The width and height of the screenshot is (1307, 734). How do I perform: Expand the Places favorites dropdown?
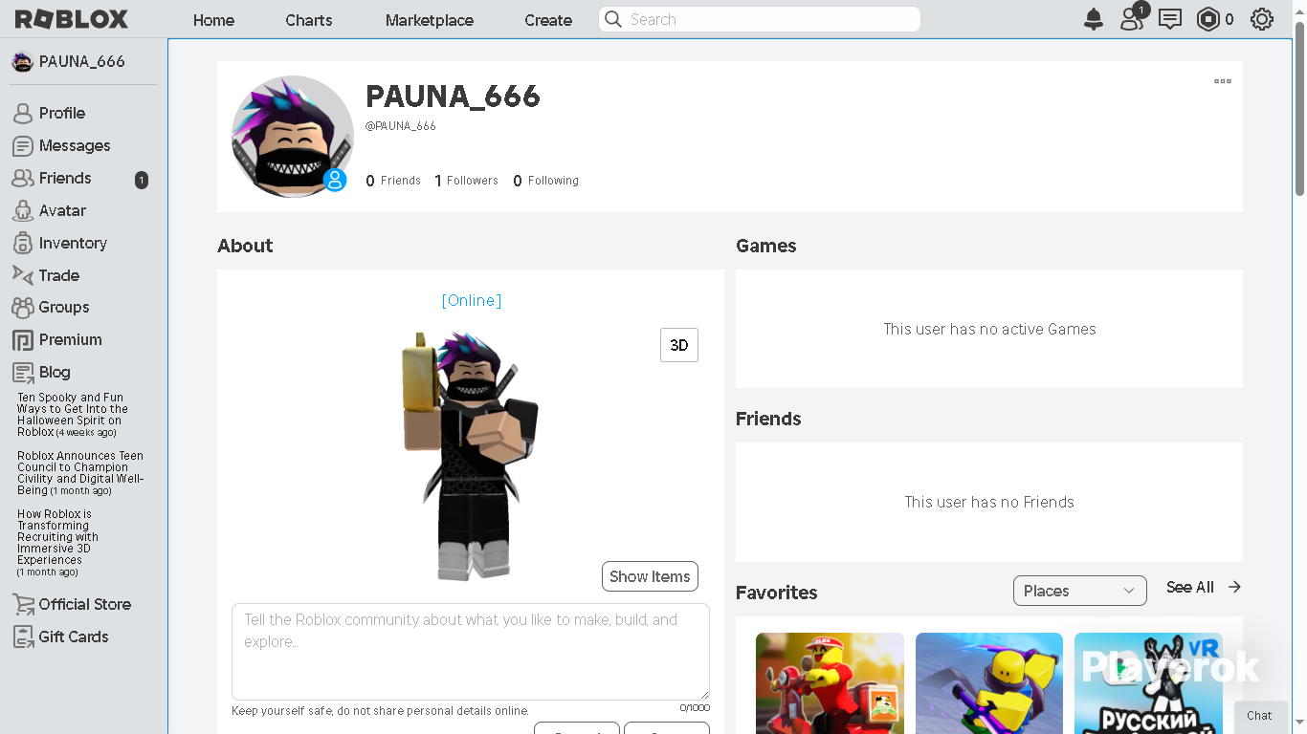point(1079,591)
